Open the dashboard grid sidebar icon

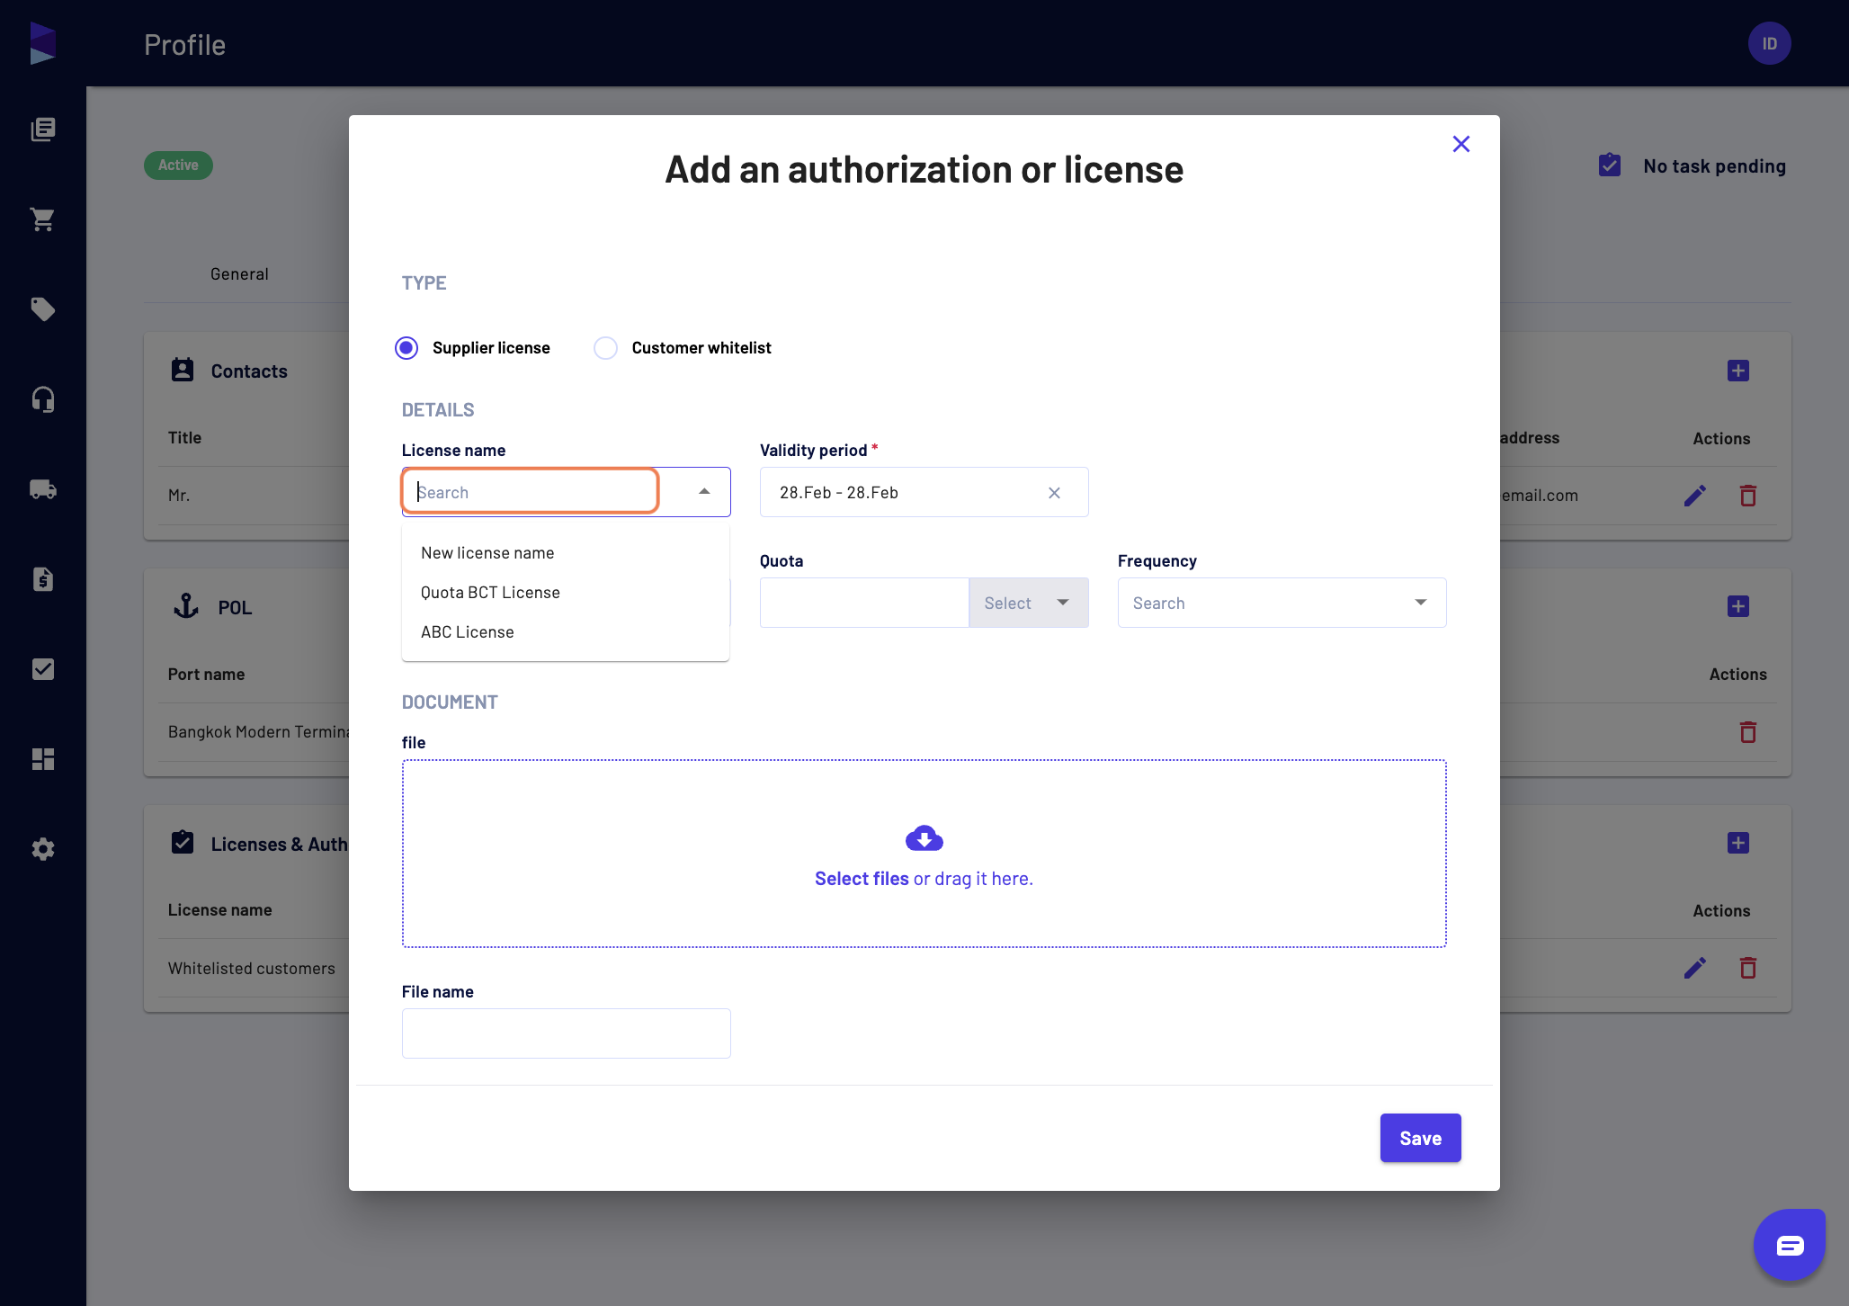coord(43,759)
